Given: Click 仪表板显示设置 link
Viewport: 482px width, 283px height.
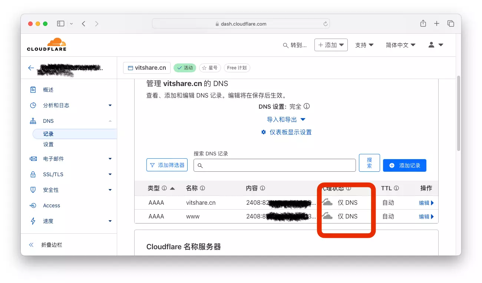Looking at the screenshot, I should tap(286, 132).
